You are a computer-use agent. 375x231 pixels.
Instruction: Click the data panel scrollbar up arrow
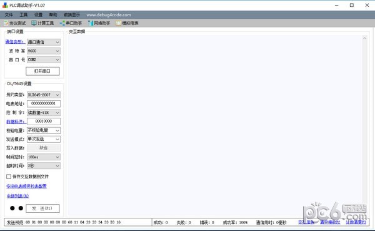(364, 38)
